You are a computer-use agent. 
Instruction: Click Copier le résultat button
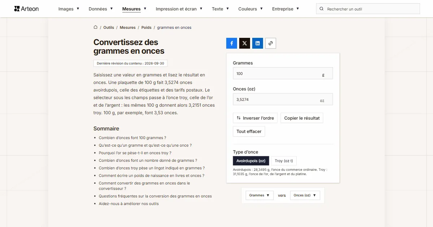coord(302,118)
